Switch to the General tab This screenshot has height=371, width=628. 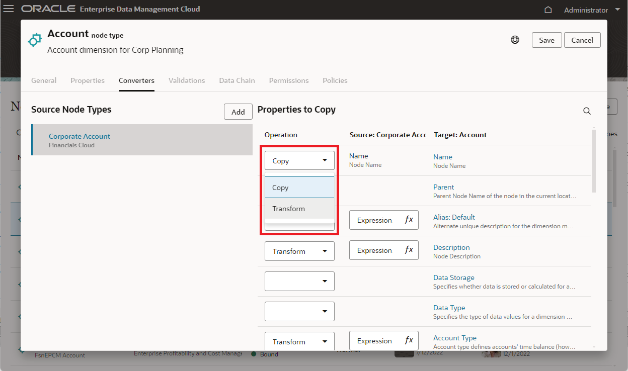coord(44,80)
